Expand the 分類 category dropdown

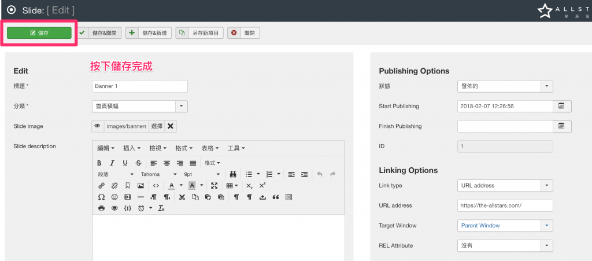tap(182, 106)
